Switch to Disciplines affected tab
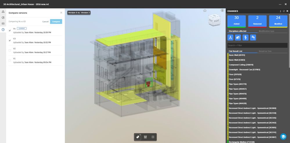This screenshot has width=290, height=143. point(237,31)
